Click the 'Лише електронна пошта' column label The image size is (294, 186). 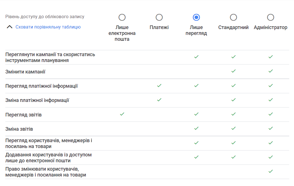point(122,33)
